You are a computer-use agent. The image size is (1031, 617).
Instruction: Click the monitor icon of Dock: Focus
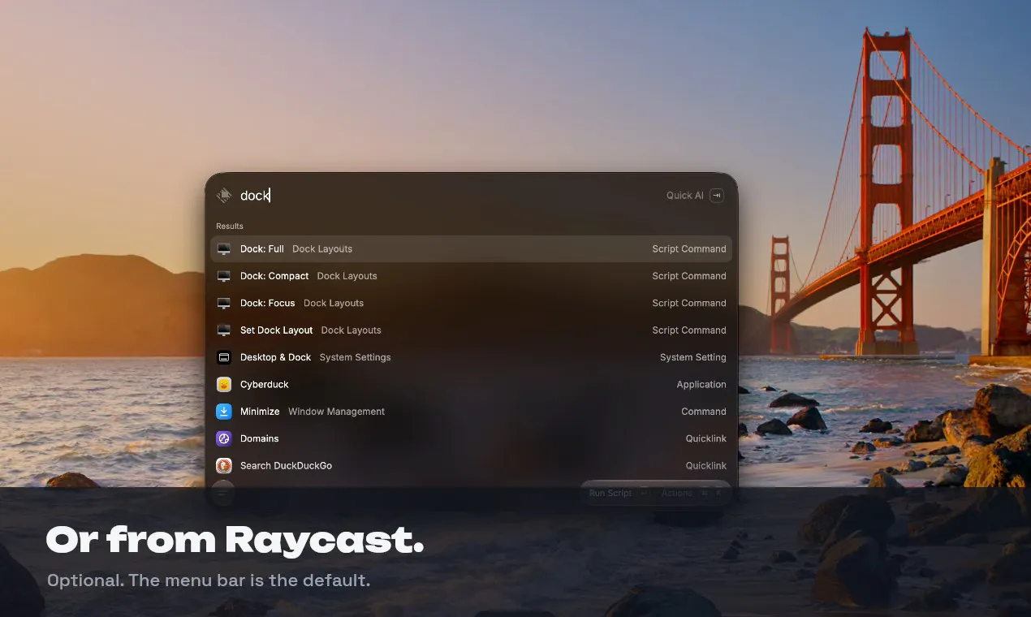tap(224, 303)
